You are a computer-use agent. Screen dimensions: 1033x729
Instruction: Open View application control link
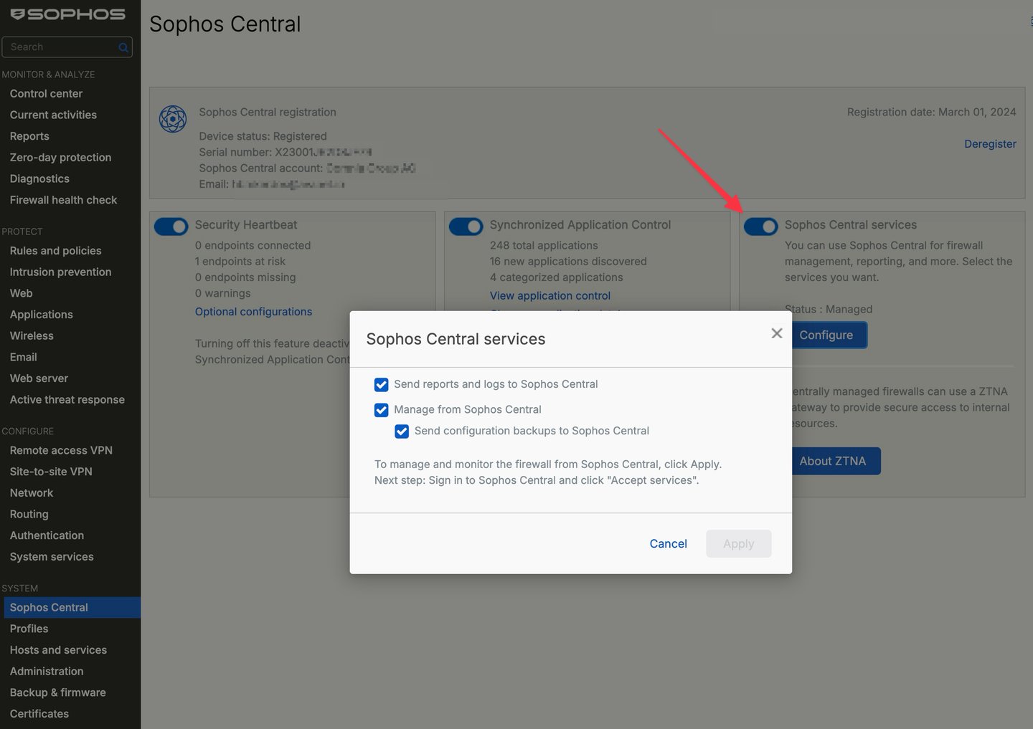[550, 295]
